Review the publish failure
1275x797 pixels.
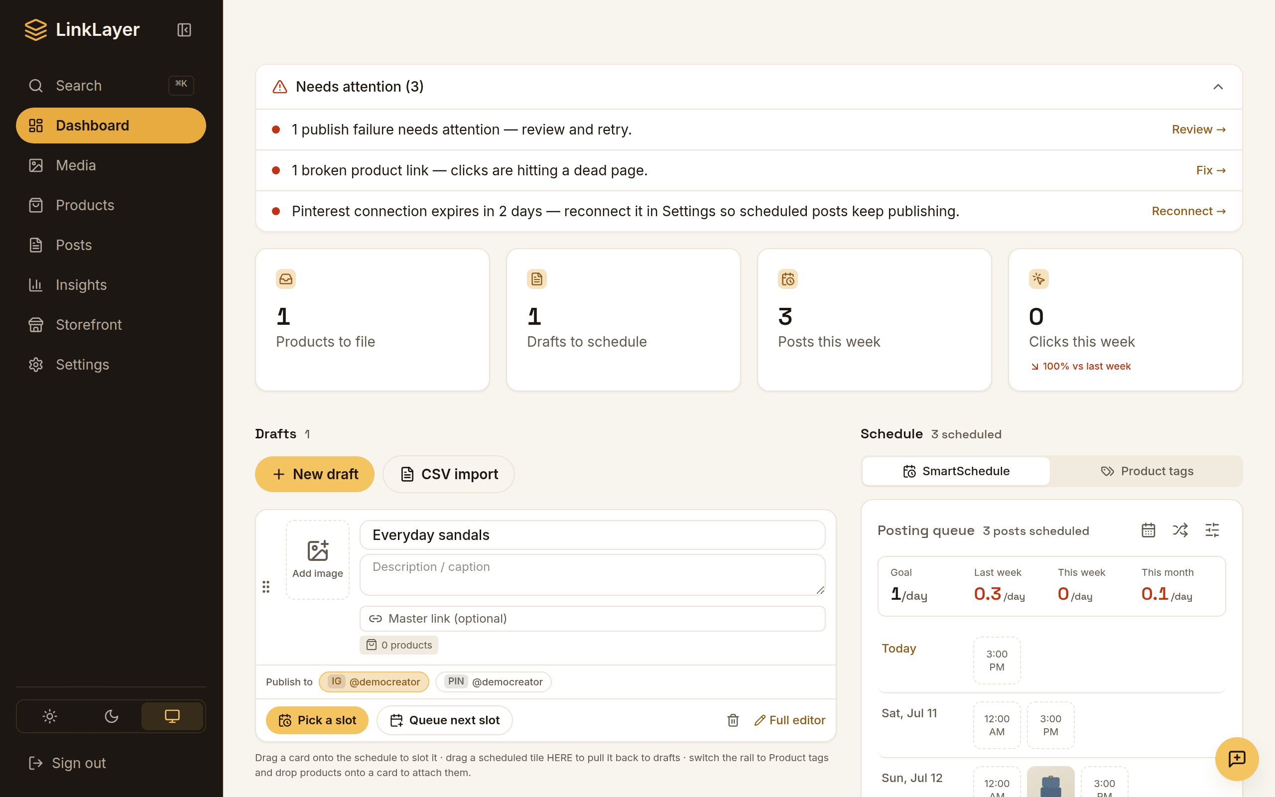click(x=1199, y=130)
